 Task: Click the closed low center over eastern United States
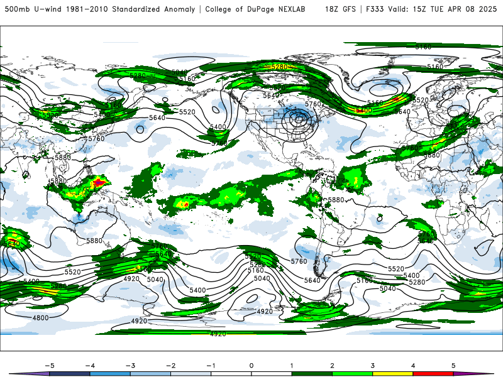point(299,119)
